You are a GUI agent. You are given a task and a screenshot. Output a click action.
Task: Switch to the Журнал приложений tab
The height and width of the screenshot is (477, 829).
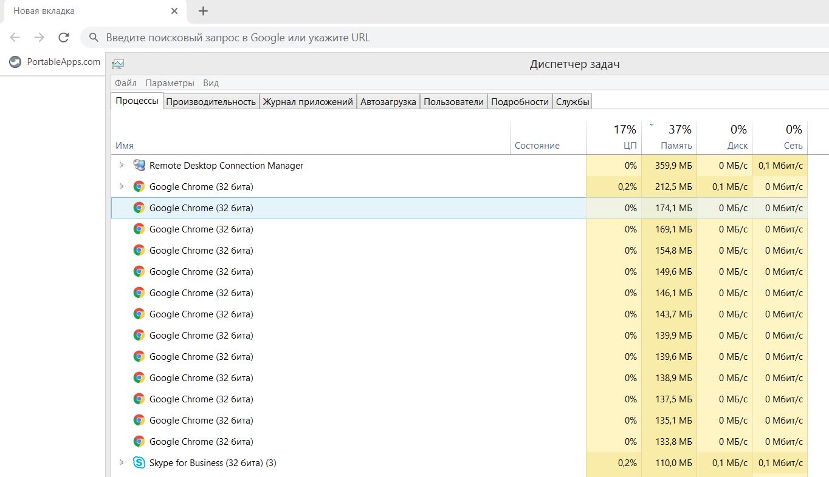pos(308,102)
